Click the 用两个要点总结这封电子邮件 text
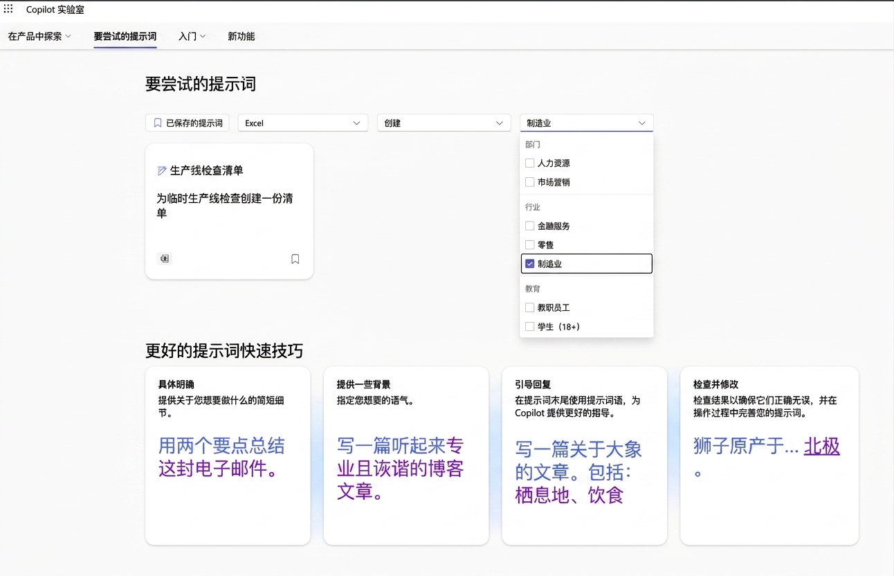The image size is (894, 576). pyautogui.click(x=221, y=458)
